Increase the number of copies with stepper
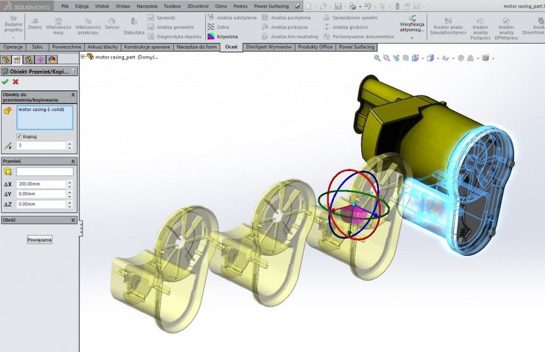The width and height of the screenshot is (545, 352). pos(69,143)
